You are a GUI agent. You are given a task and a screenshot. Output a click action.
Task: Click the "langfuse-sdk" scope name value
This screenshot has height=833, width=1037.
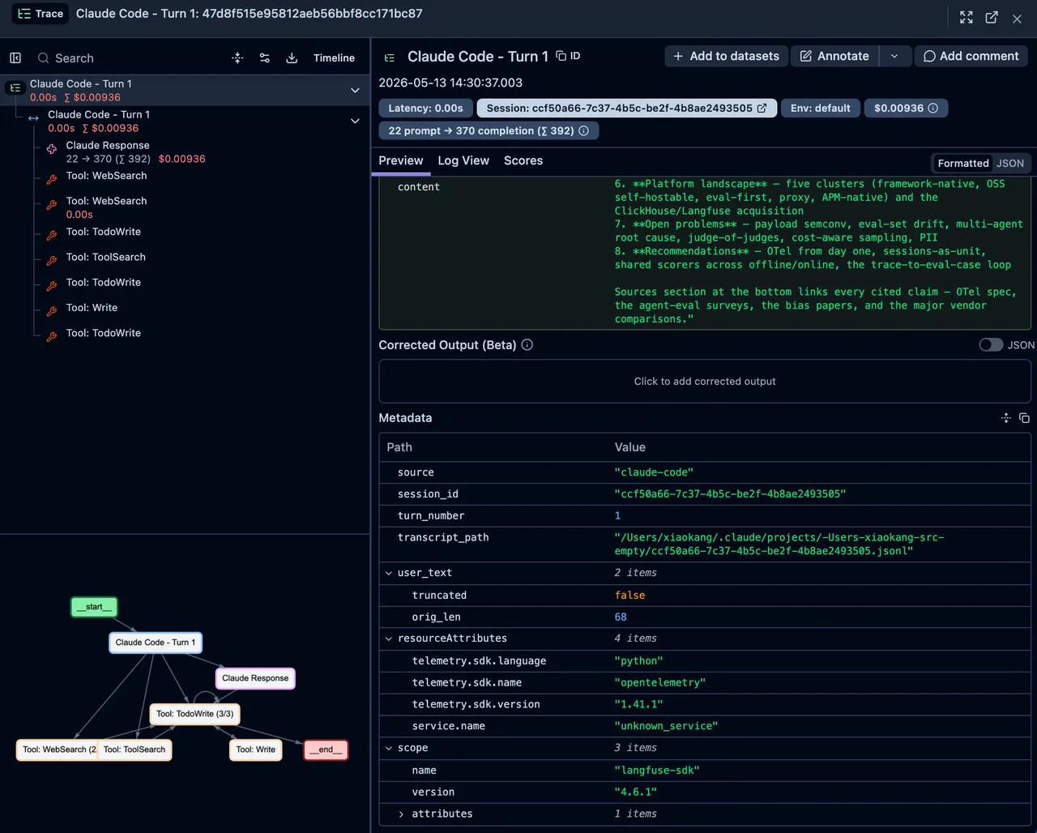656,770
